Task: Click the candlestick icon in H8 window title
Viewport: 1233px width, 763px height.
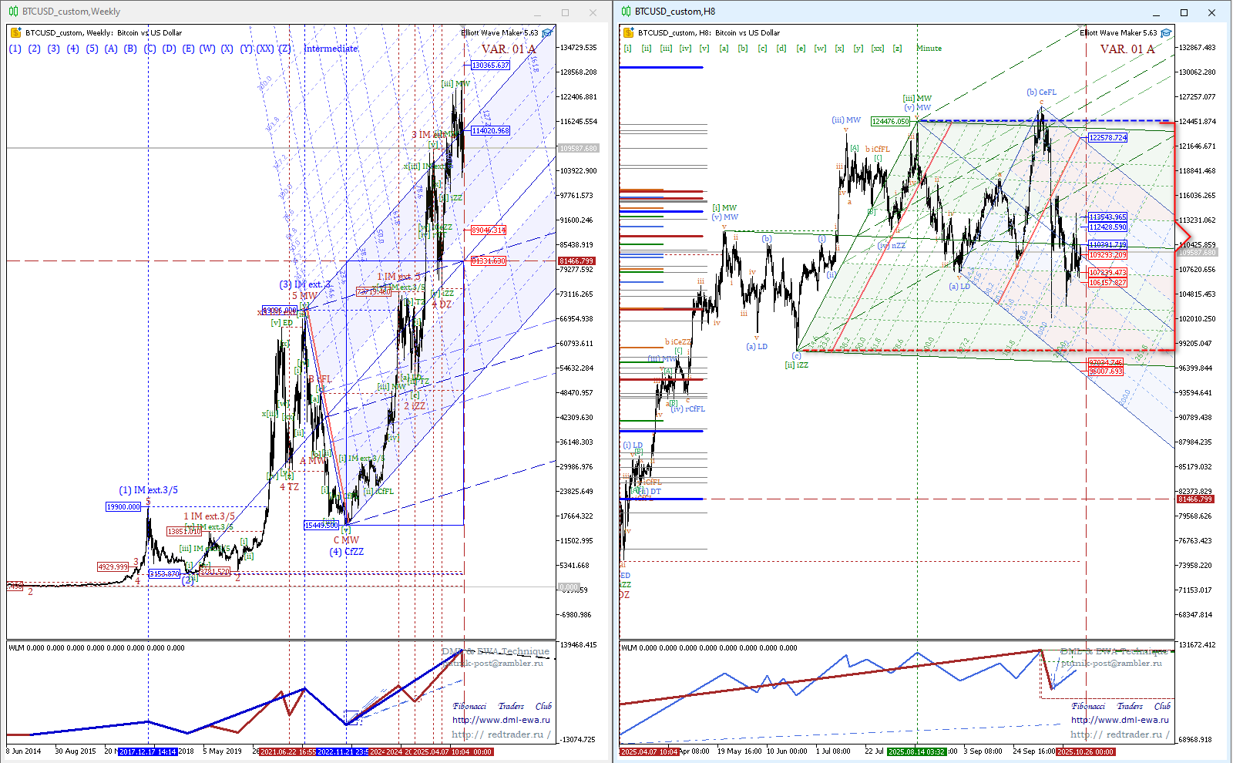Action: coord(627,12)
